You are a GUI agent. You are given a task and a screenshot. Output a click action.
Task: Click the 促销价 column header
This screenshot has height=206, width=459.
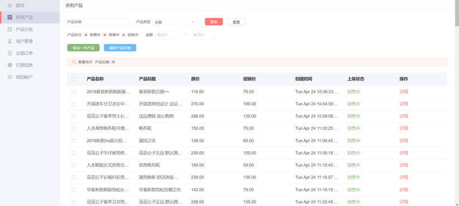[x=250, y=79]
